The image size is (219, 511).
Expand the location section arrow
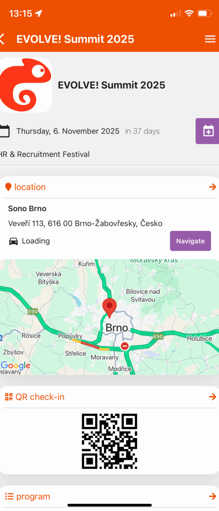(x=212, y=187)
